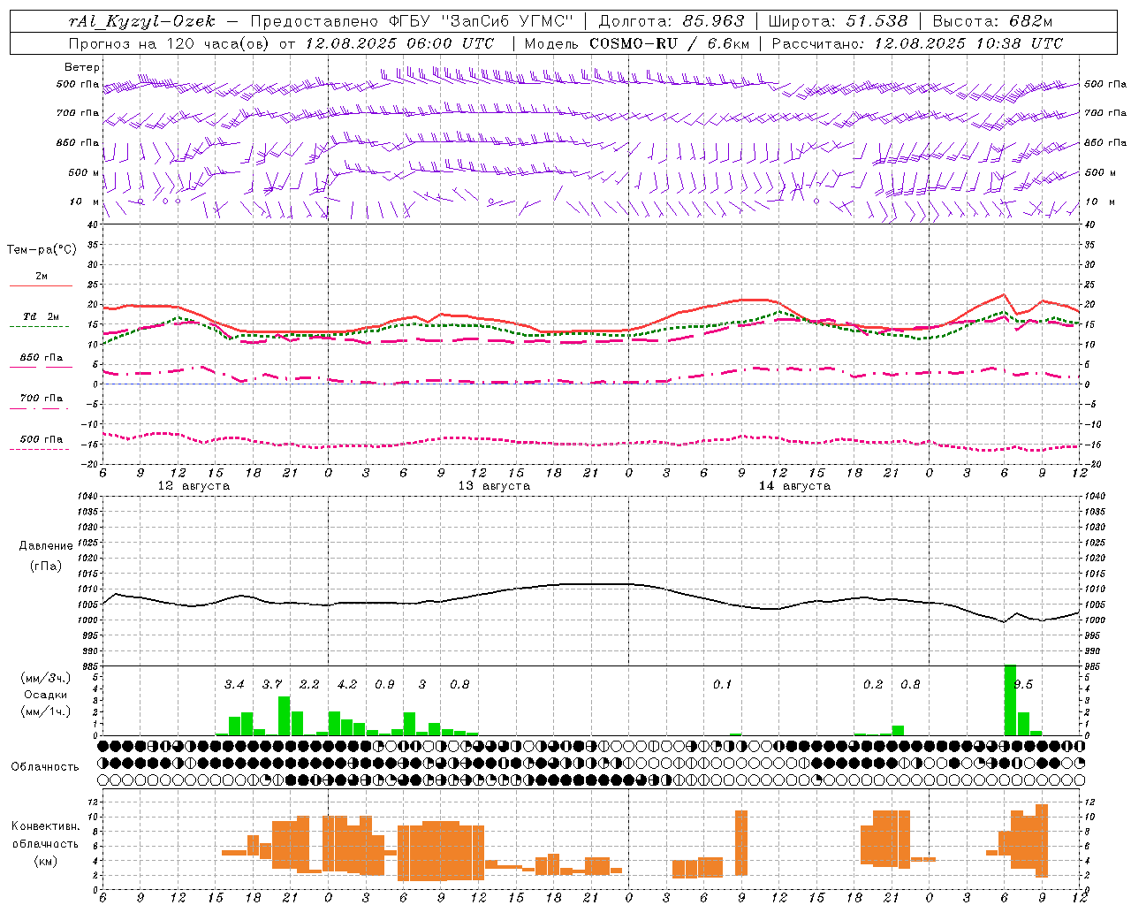Click the Тем-ра(°C) temperature axis title
The width and height of the screenshot is (1131, 905).
tap(42, 249)
